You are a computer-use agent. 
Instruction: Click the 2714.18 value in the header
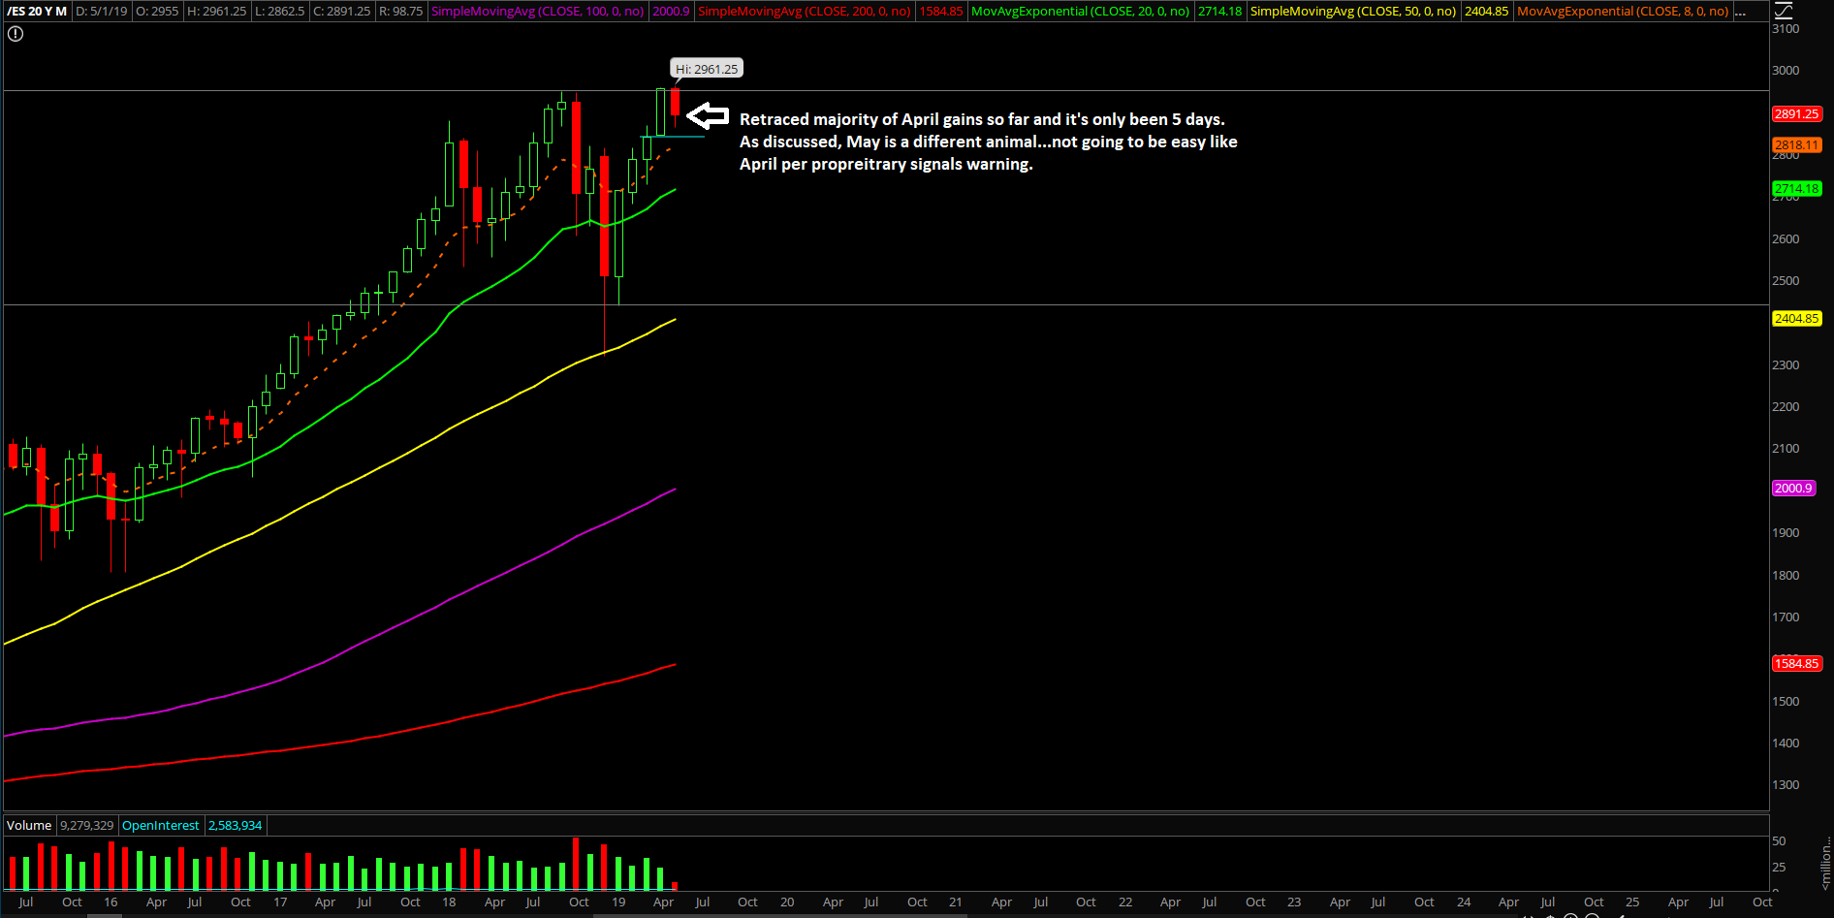1219,12
